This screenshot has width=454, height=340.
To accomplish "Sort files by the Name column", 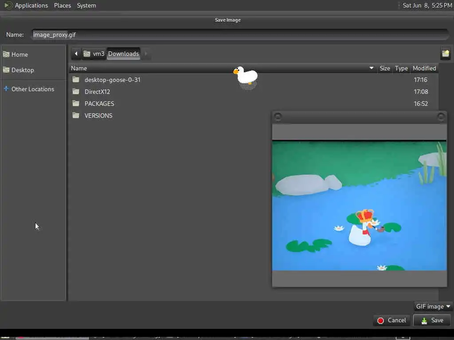I will [223, 68].
